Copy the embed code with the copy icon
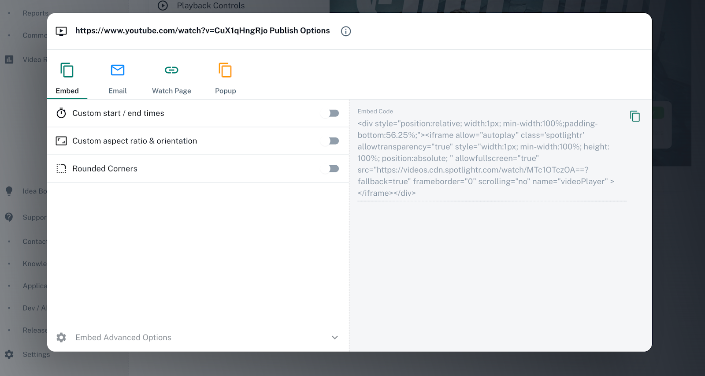This screenshot has width=705, height=376. [x=635, y=116]
